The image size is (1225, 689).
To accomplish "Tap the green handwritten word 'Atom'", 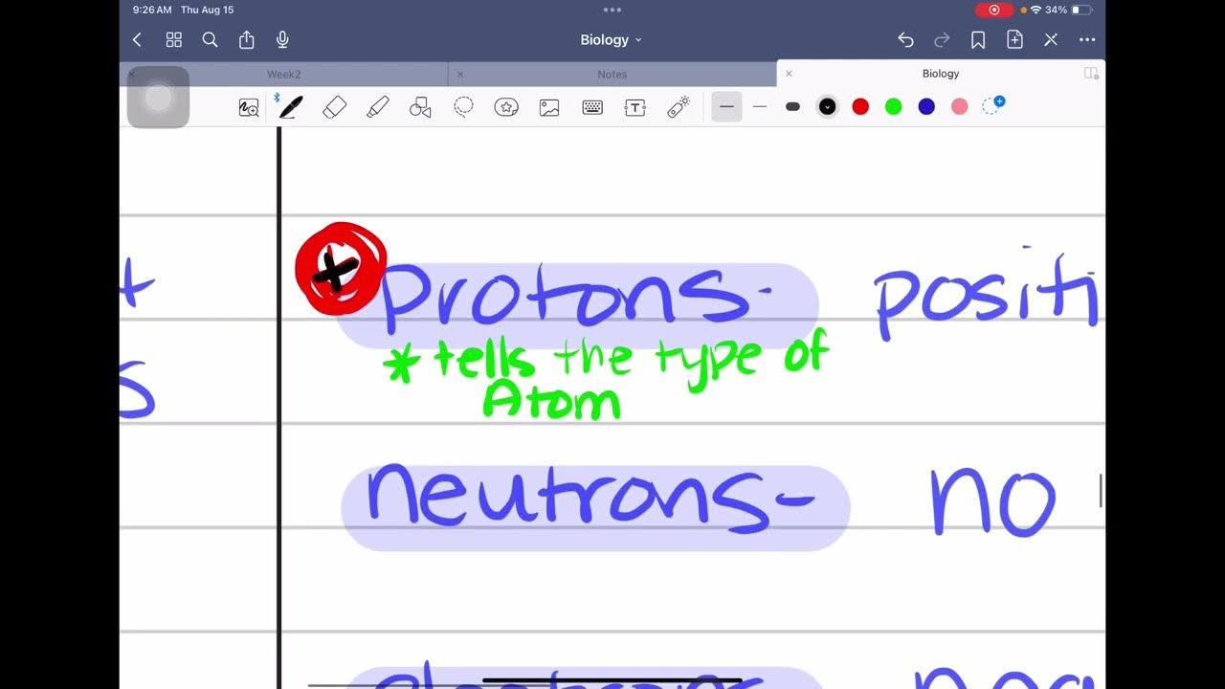I will click(x=551, y=400).
